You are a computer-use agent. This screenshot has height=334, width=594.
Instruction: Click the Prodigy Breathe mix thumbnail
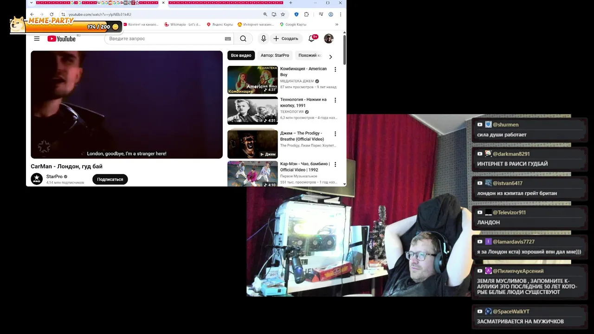point(252,144)
